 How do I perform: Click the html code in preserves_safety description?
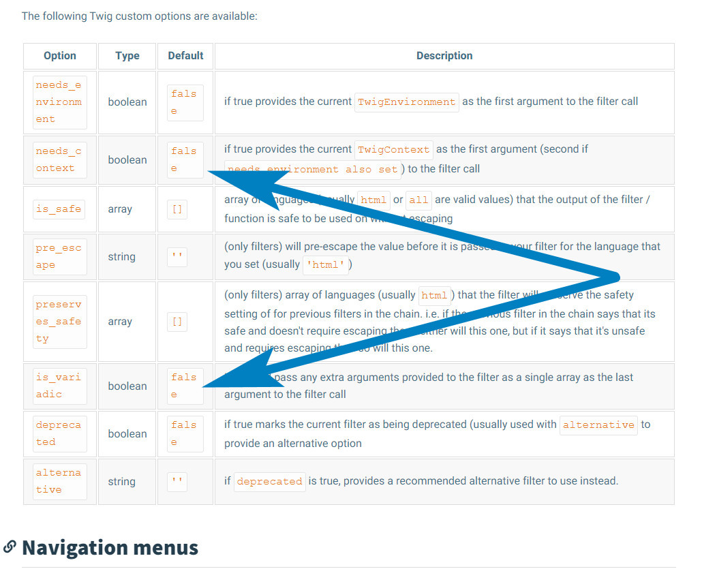point(434,296)
